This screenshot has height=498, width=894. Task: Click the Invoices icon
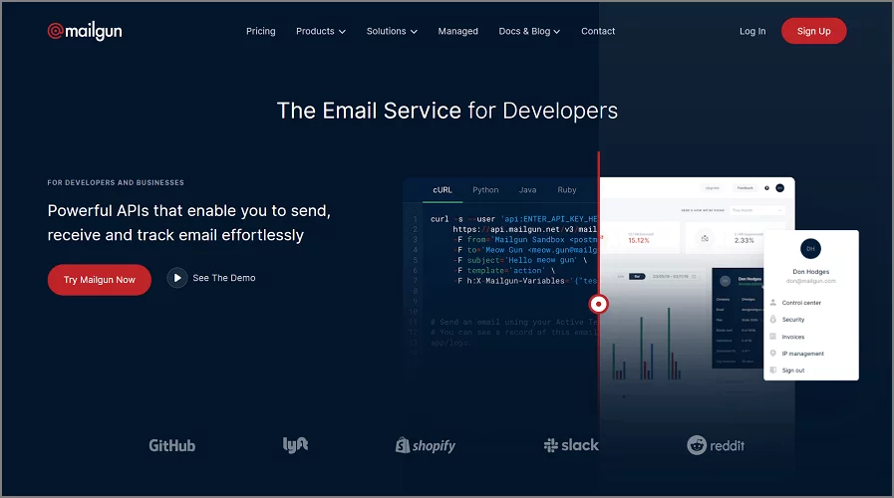pyautogui.click(x=773, y=337)
